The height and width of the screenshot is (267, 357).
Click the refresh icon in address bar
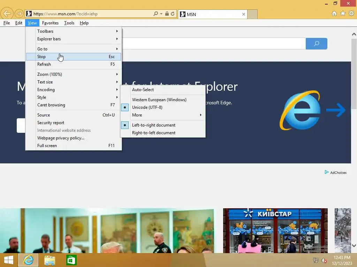pyautogui.click(x=173, y=14)
